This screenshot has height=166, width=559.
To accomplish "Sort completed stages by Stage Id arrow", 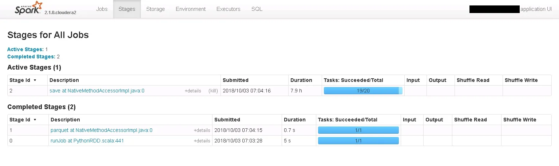I will 35,120.
